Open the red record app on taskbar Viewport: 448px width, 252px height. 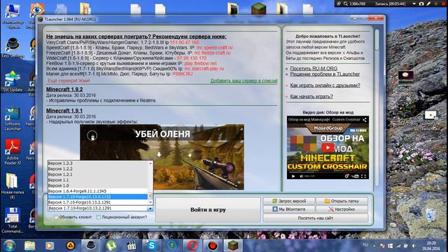(x=213, y=246)
